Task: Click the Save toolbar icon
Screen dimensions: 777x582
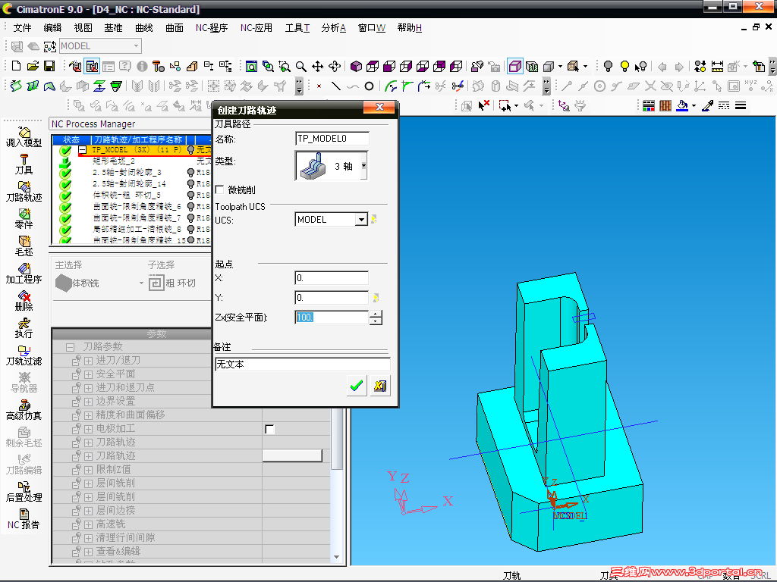Action: tap(49, 66)
